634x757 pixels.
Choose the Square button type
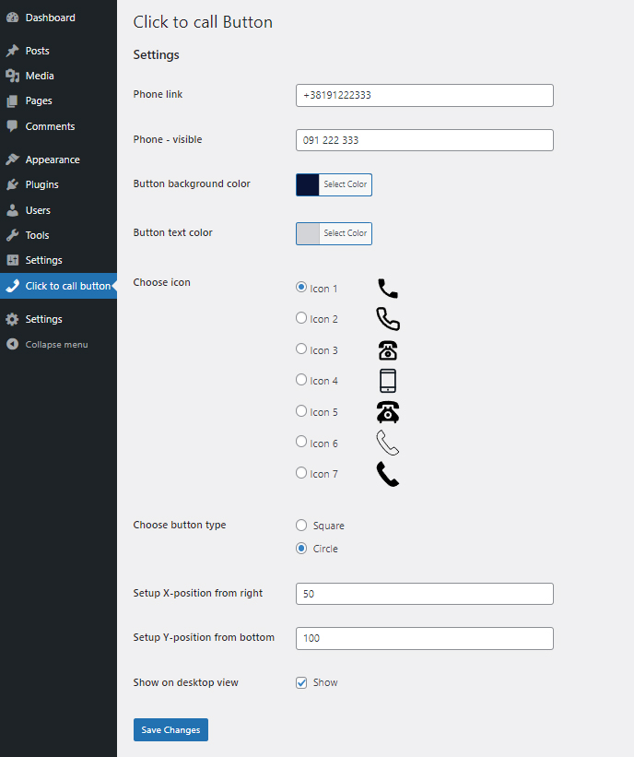[301, 526]
